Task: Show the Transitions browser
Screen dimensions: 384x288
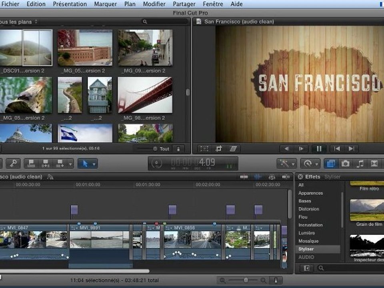Action: [374, 163]
